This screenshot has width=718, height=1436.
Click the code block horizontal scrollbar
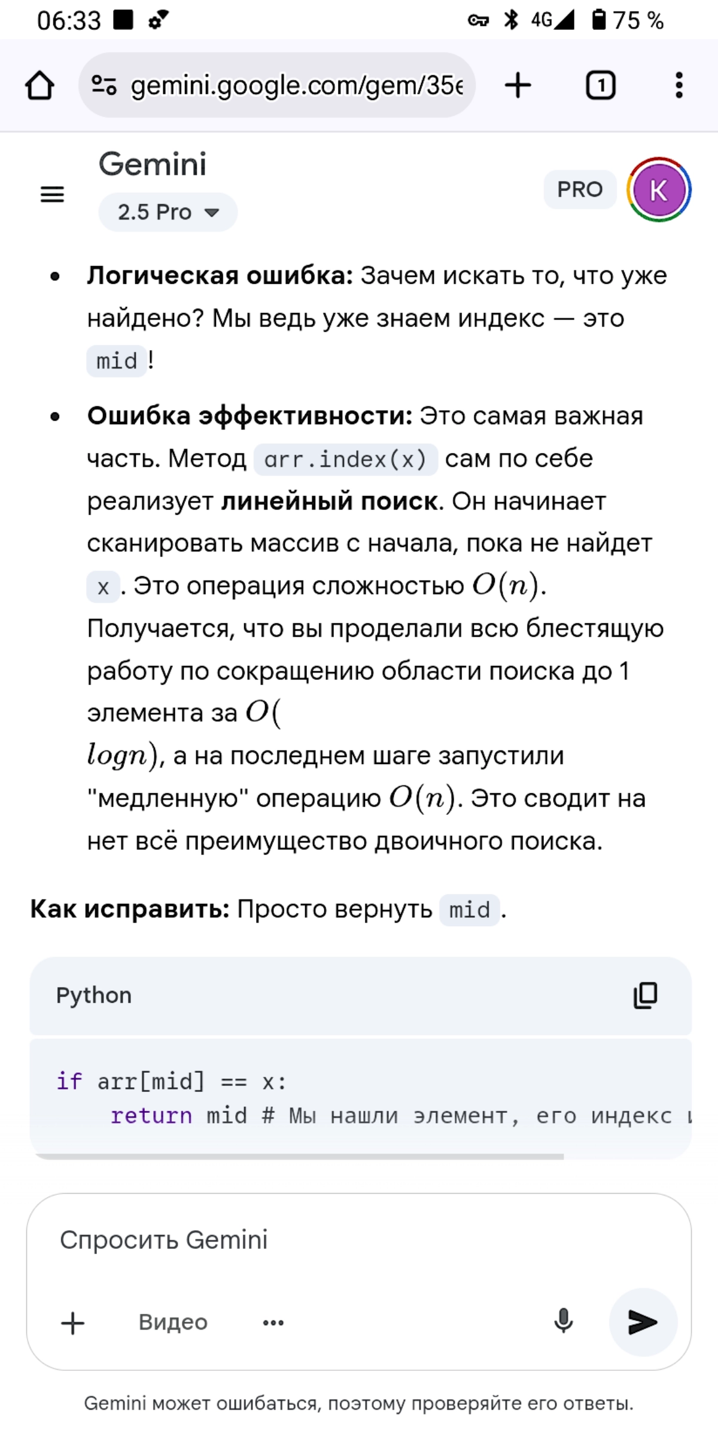(299, 1157)
